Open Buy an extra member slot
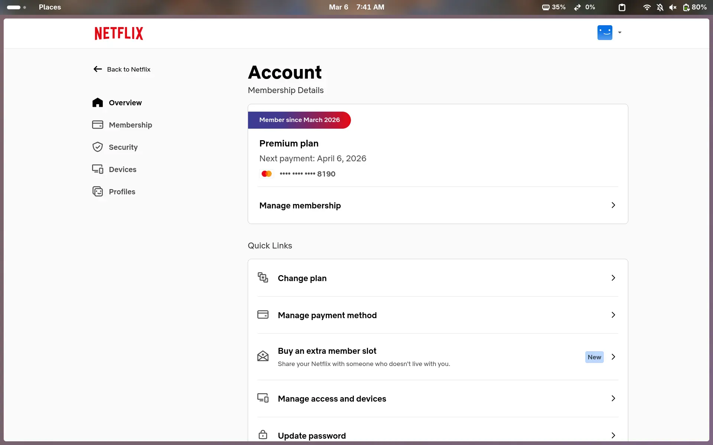This screenshot has width=713, height=445. tap(438, 357)
